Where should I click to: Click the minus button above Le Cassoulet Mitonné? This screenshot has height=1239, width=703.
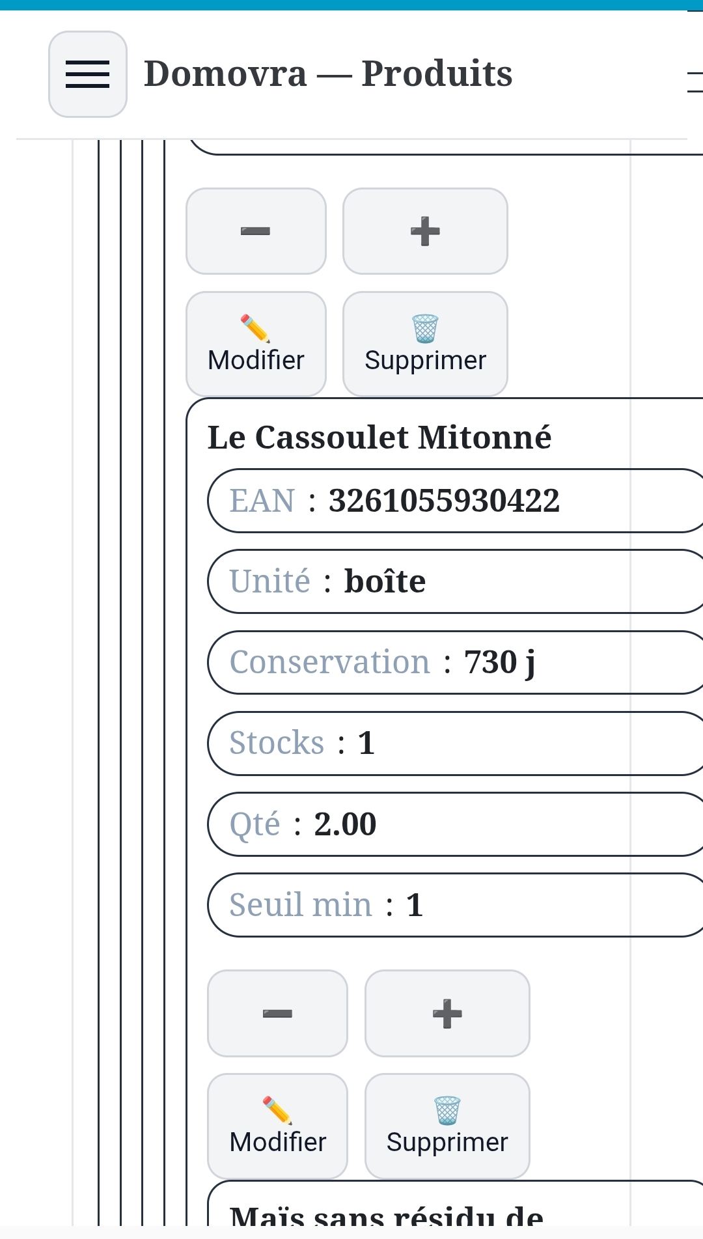point(256,231)
